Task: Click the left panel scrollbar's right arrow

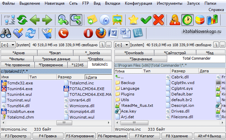Action: (109, 123)
